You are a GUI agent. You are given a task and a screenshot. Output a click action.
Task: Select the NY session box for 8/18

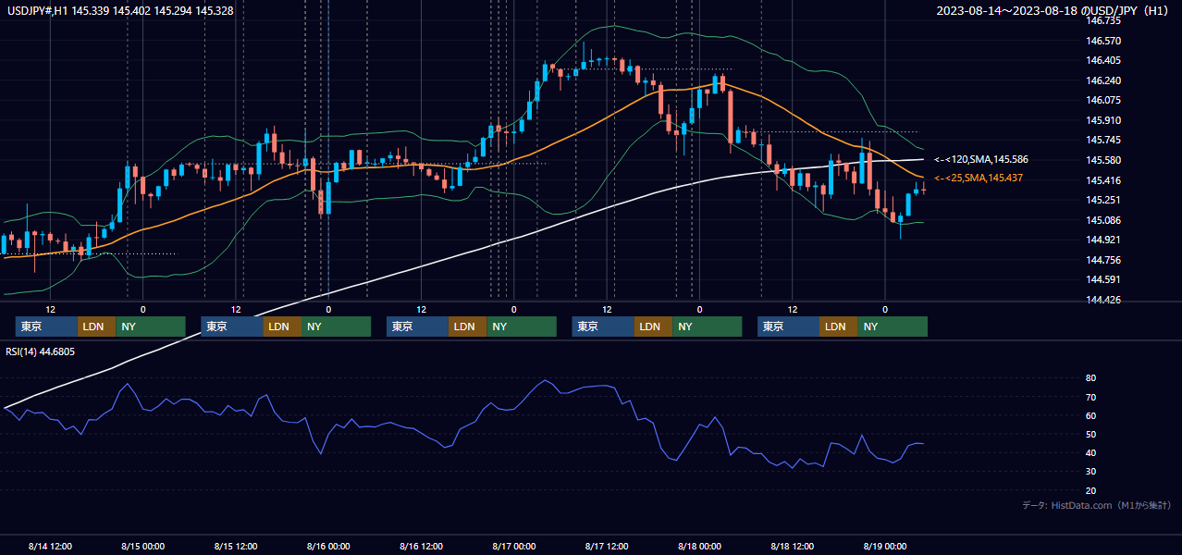click(893, 327)
